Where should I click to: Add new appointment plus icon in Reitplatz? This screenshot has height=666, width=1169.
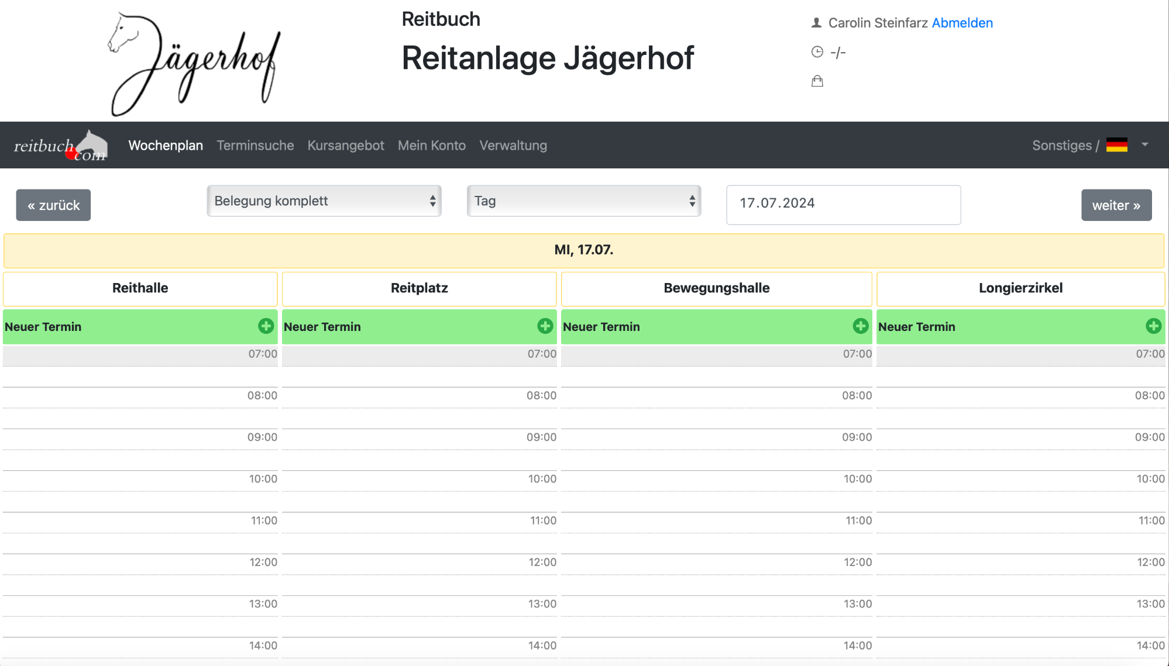pos(545,326)
